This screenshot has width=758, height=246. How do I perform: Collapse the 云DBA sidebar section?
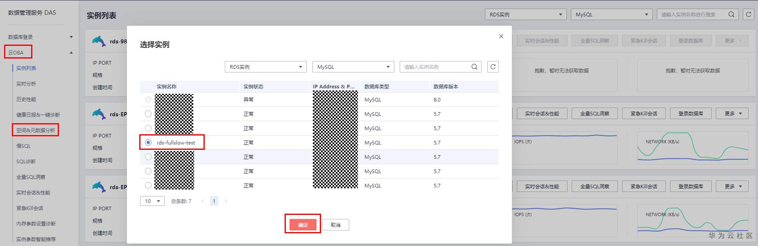click(71, 52)
